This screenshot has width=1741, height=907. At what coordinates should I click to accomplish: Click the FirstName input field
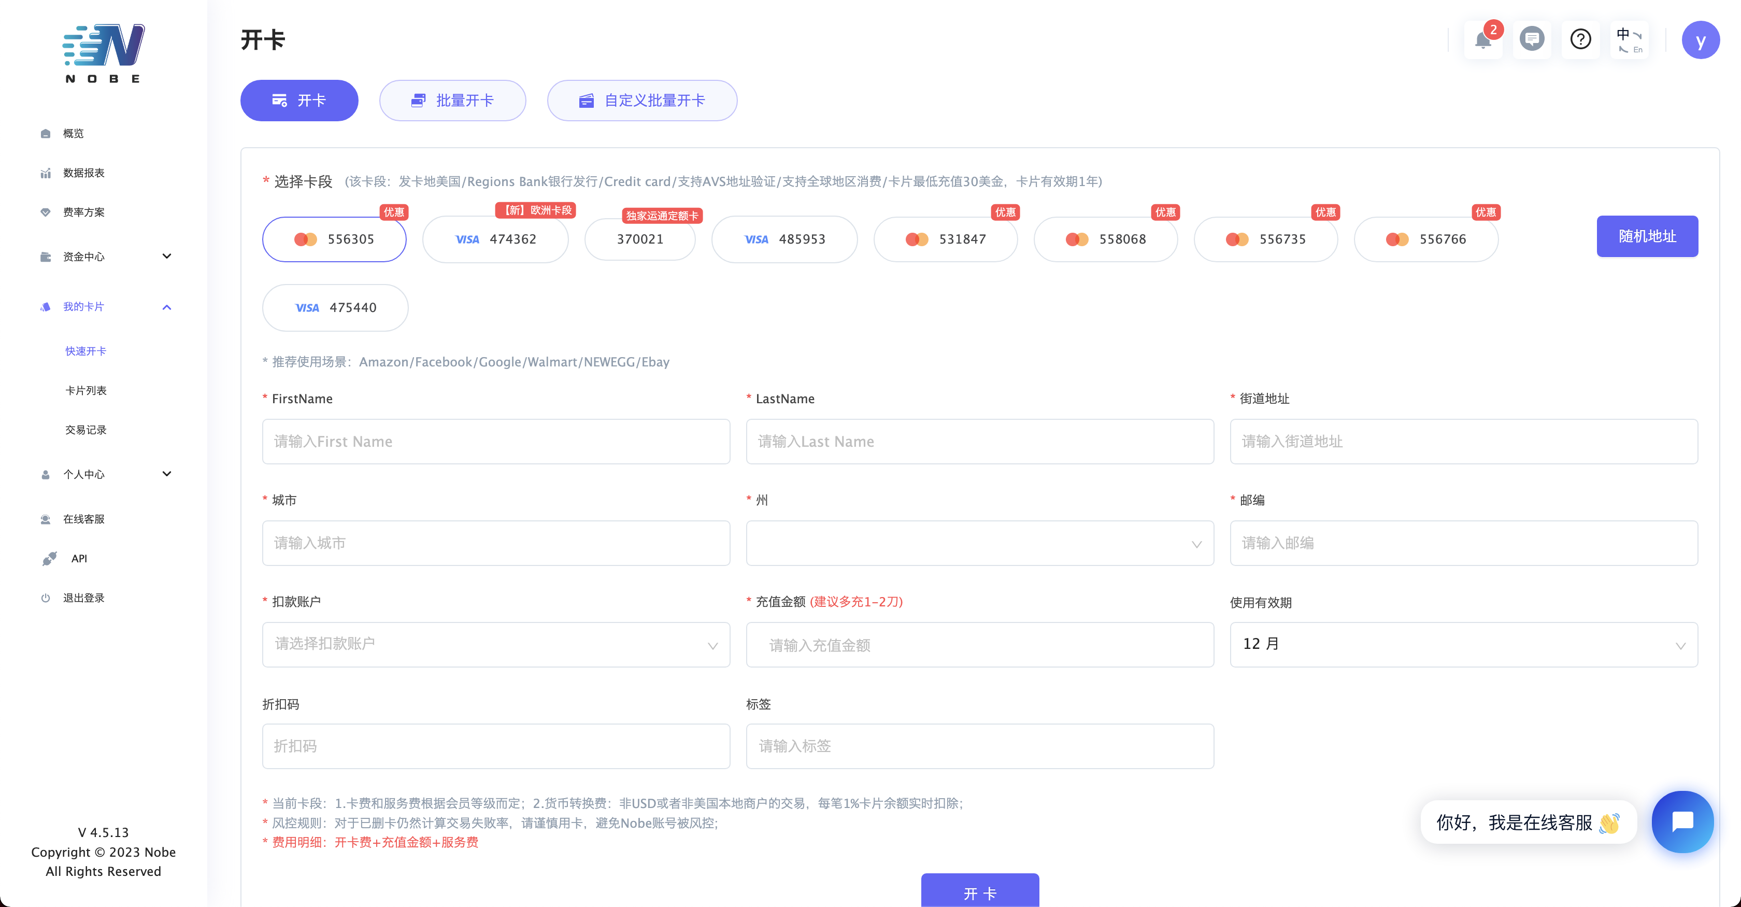495,442
